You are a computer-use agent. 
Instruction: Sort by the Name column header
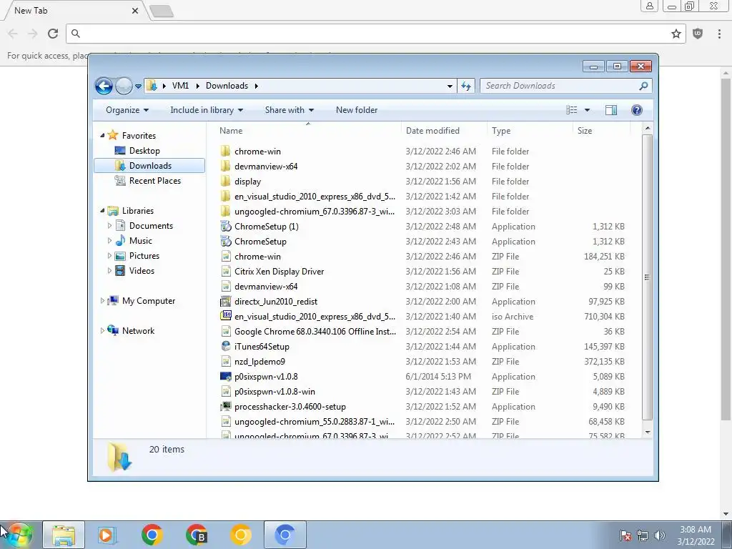(x=308, y=131)
